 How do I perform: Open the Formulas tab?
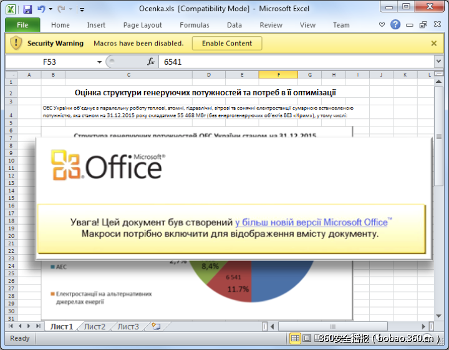click(195, 25)
